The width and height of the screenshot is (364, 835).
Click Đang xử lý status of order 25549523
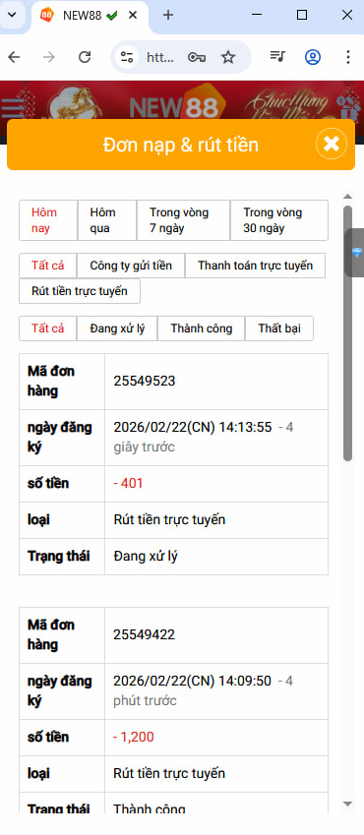tap(146, 557)
